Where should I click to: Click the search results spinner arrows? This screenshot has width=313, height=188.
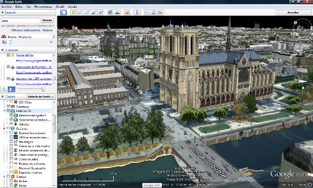point(54,37)
